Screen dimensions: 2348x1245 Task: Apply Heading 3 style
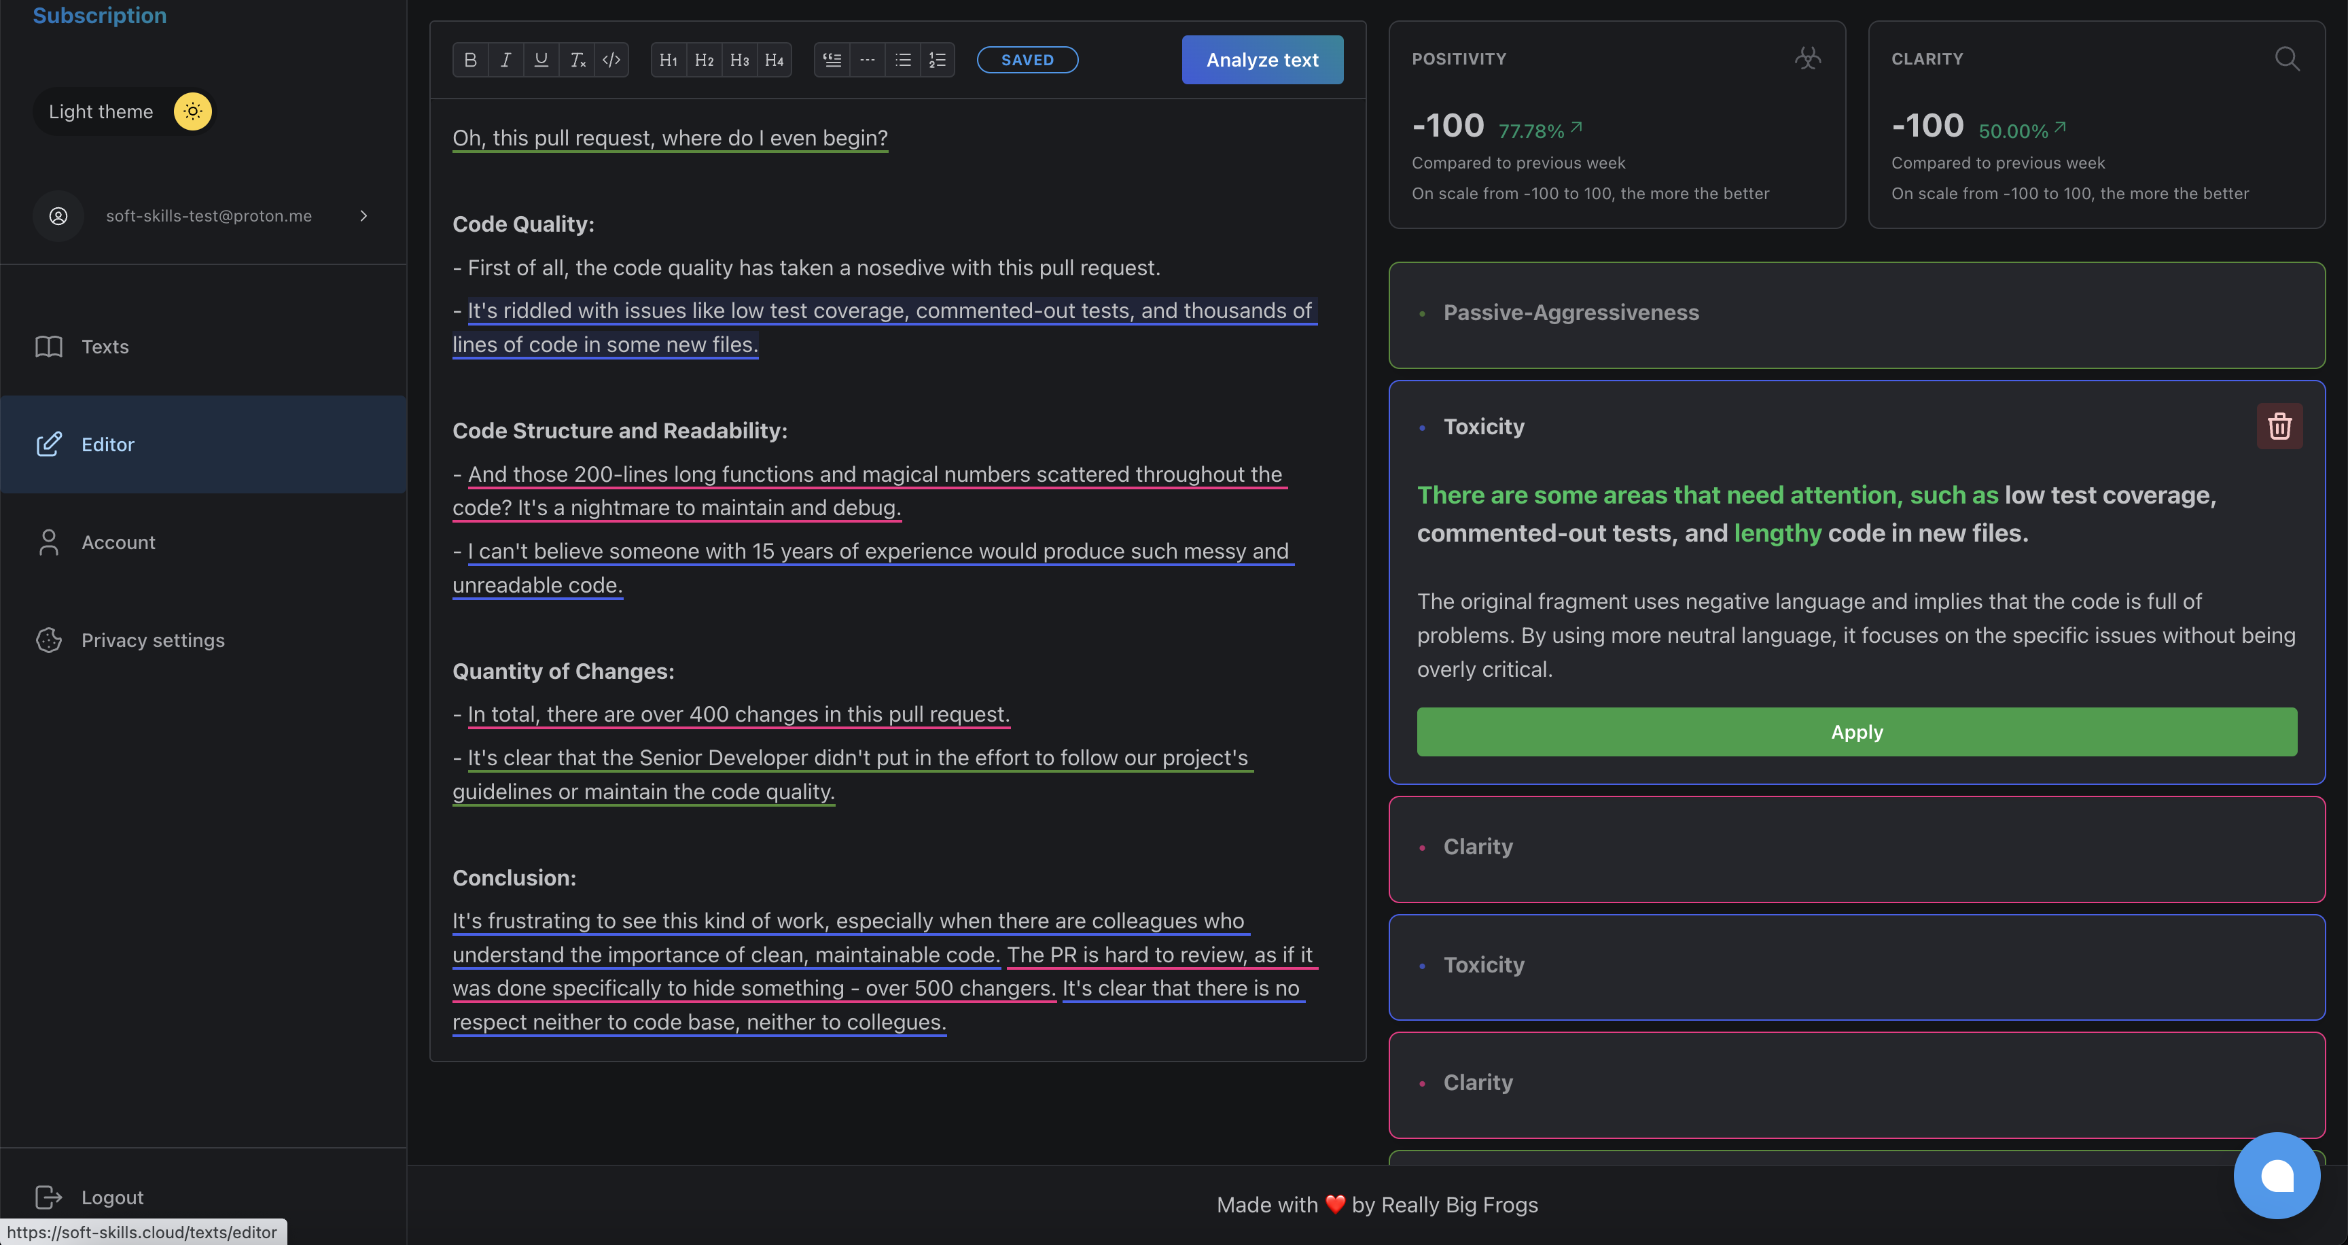tap(739, 60)
